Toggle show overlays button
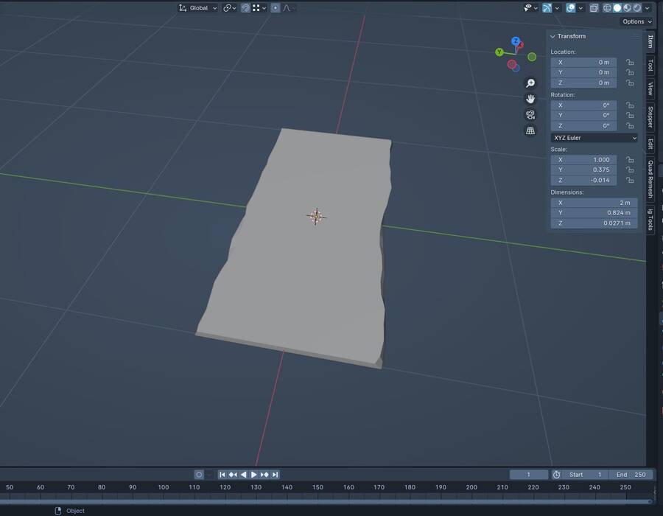 (570, 8)
